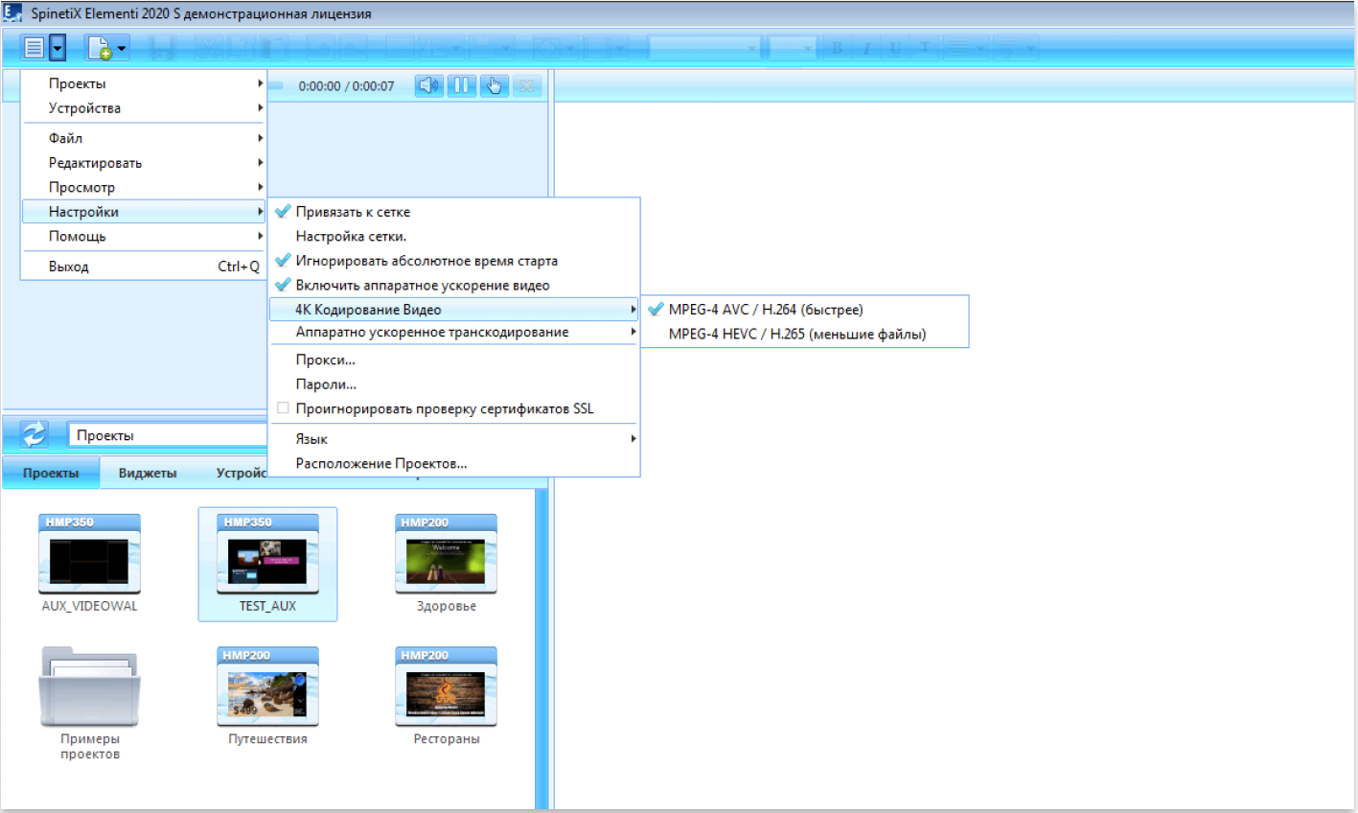Open the new document icon in toolbar

pos(99,47)
